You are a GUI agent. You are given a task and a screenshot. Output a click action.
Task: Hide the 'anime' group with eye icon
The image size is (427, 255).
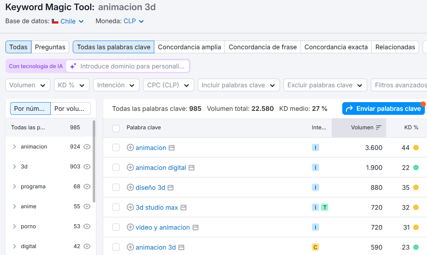point(87,206)
